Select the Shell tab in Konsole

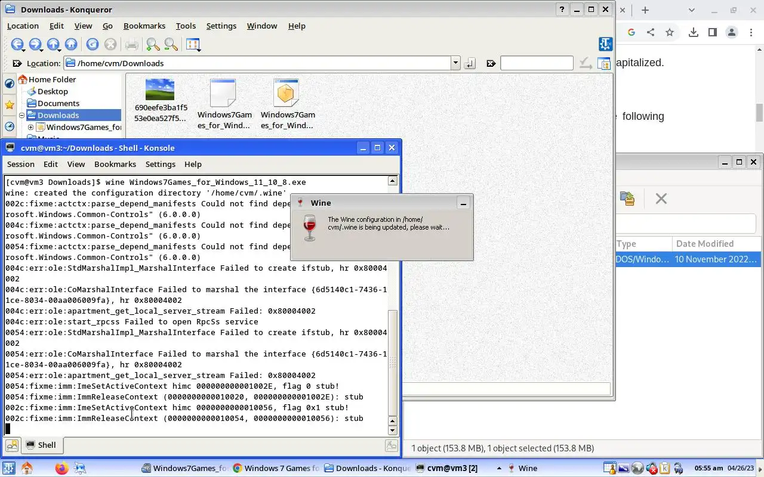coord(41,445)
